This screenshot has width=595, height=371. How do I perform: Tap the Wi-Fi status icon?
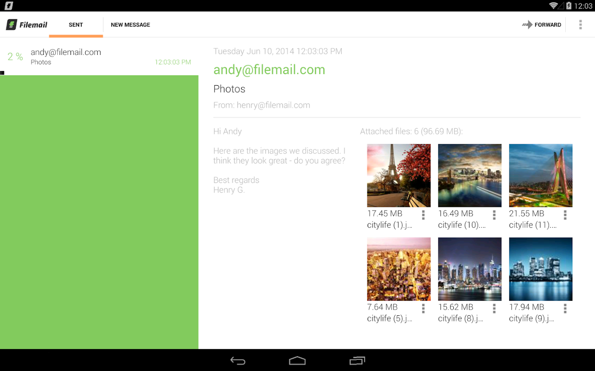(555, 6)
